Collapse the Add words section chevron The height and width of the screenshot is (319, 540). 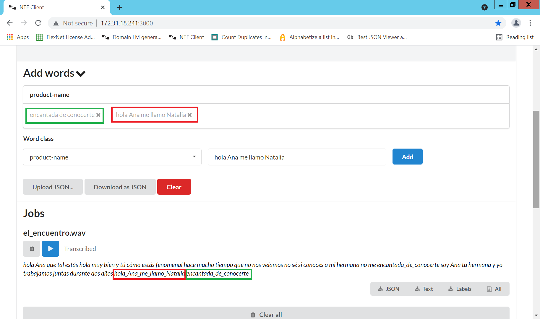pos(81,74)
